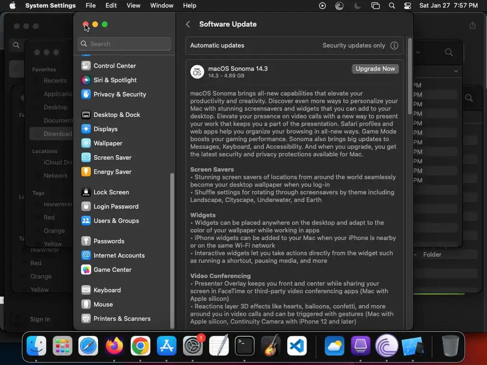Screen dimensions: 487x365
Task: Open the Trash in the Dock
Action: coord(450,346)
